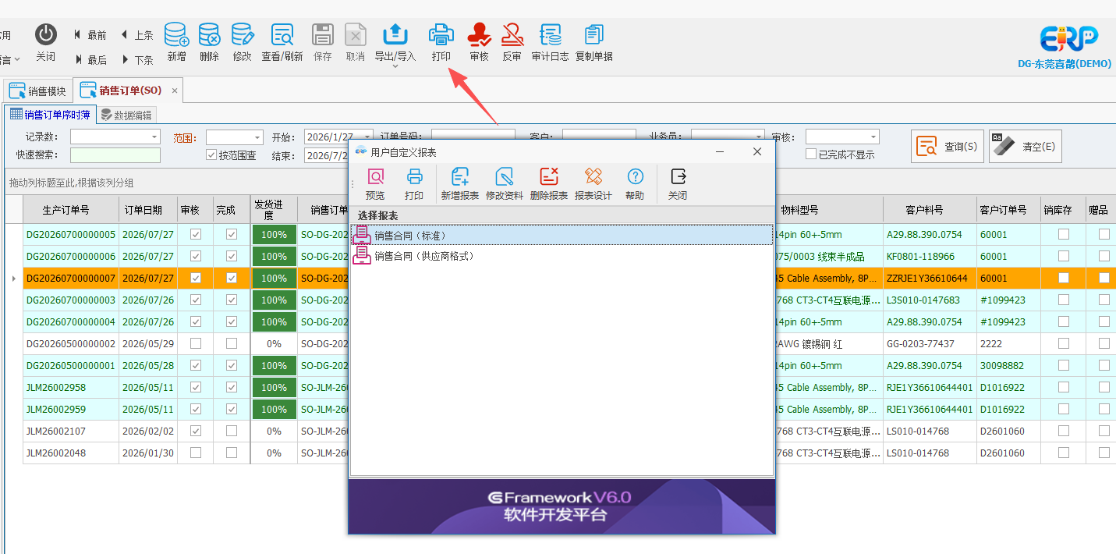Toggle 按范围查 checkbox
The height and width of the screenshot is (554, 1116).
point(211,155)
